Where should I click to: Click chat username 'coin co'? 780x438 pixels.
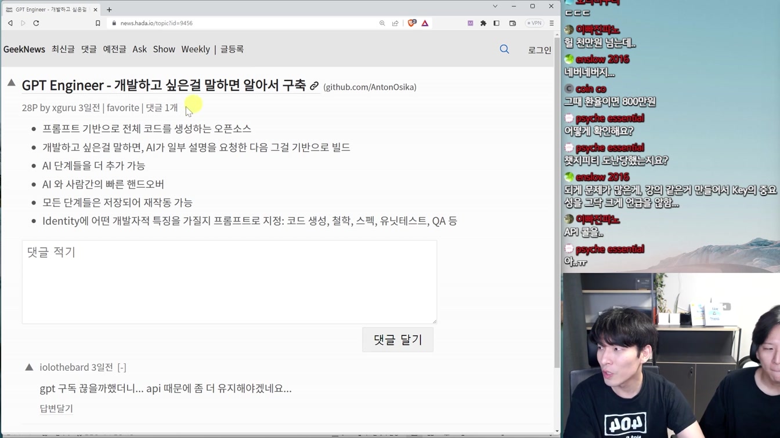tap(591, 89)
